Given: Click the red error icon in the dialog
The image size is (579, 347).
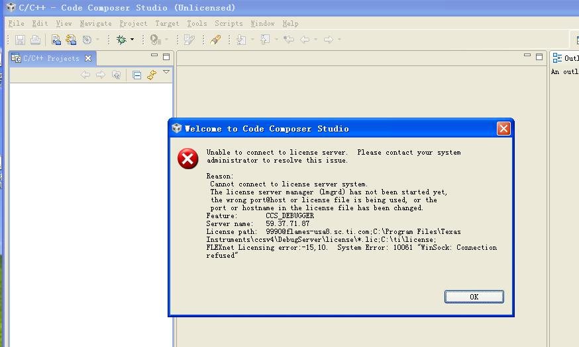Looking at the screenshot, I should tap(187, 159).
